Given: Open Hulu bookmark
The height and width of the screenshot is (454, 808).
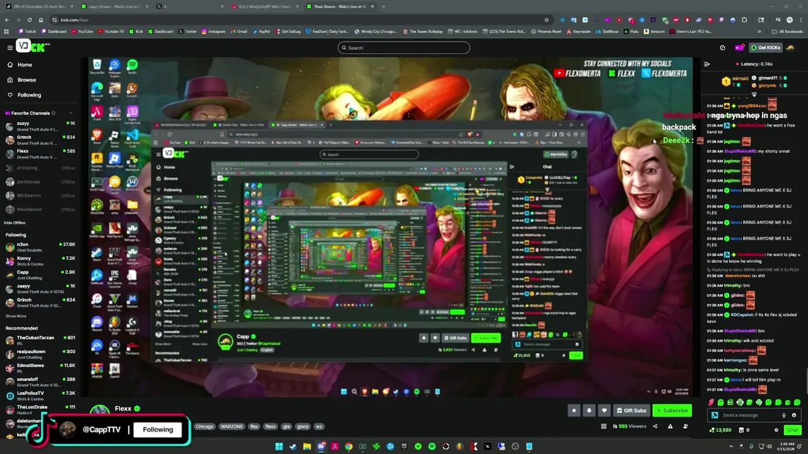Looking at the screenshot, I should point(632,32).
